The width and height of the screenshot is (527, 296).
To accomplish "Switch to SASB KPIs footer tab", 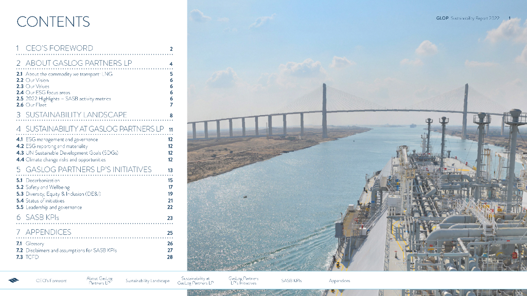I will coord(291,281).
